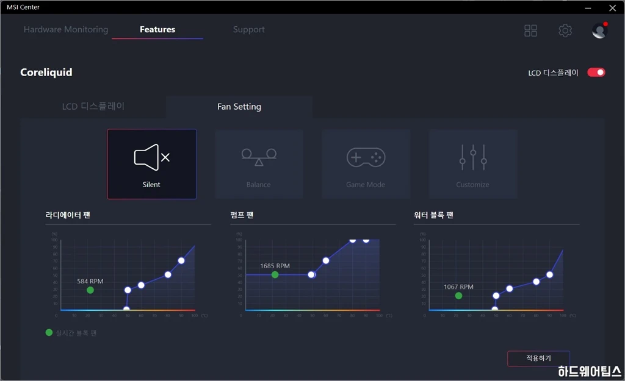Click the 워터 블록 팬 graph title
This screenshot has height=381, width=625.
pos(434,215)
